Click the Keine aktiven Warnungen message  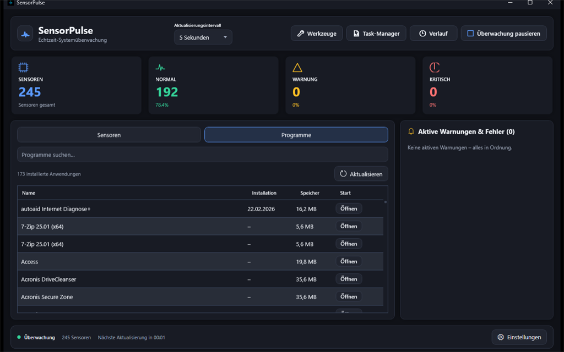(x=460, y=147)
